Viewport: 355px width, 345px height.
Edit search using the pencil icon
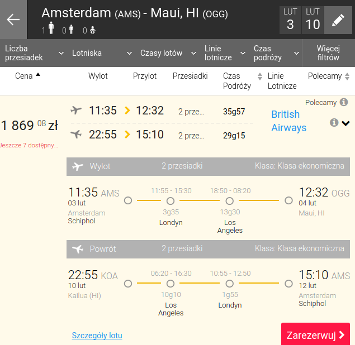[338, 20]
